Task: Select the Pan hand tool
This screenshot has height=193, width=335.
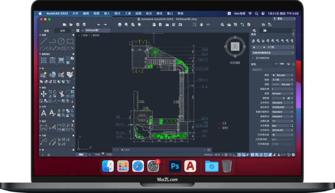Action: [201, 24]
